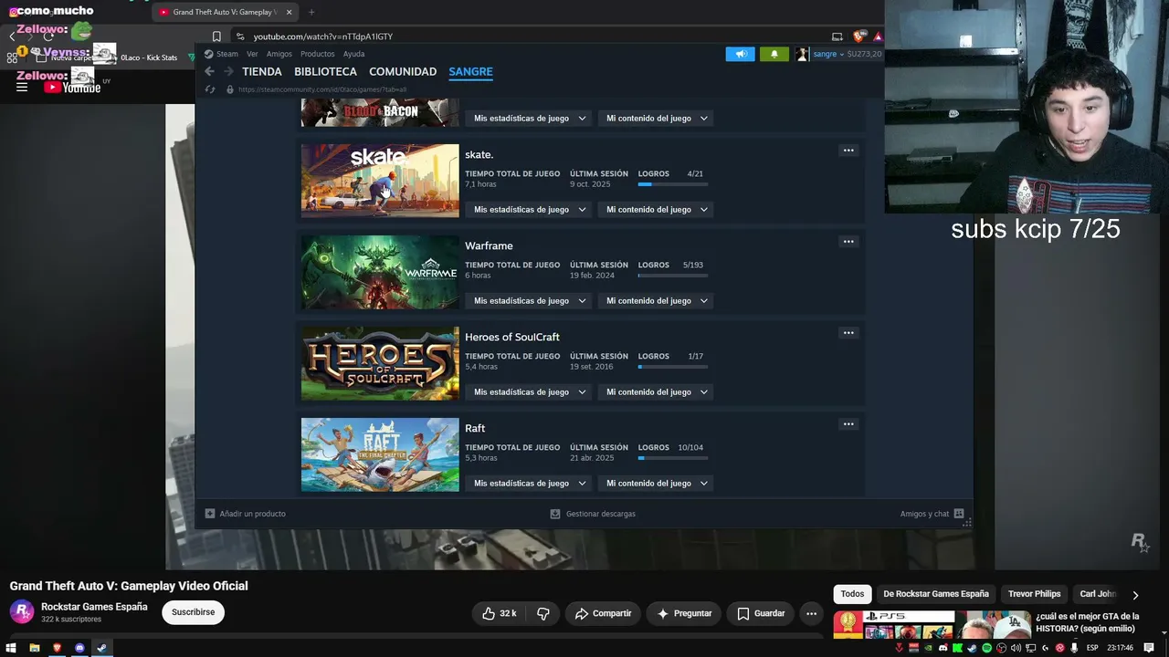Open the three-dot options for Raft
This screenshot has height=657, width=1169.
tap(848, 424)
